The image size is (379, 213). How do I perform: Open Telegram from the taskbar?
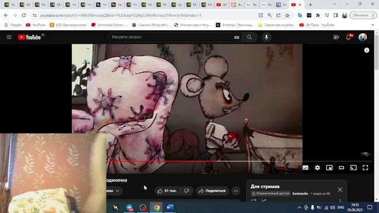[129, 207]
